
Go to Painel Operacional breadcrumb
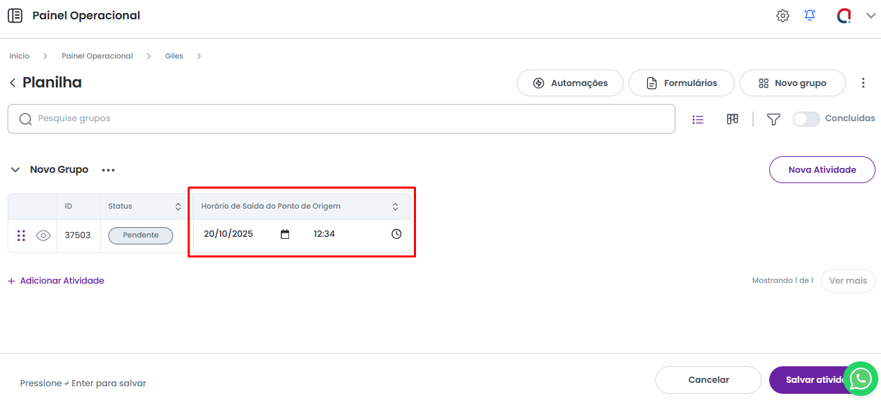point(97,56)
